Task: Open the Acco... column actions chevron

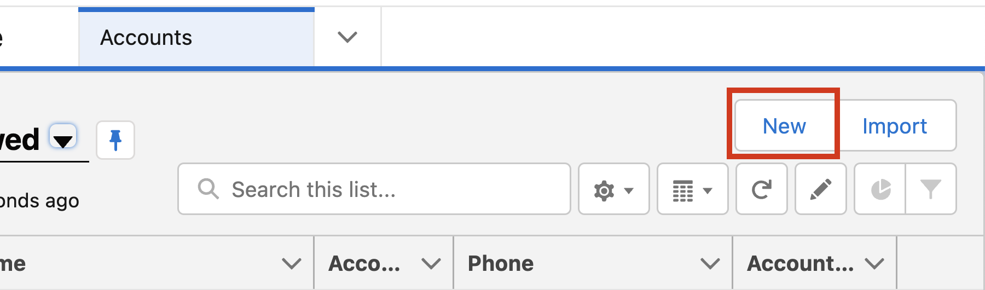Action: click(x=431, y=264)
